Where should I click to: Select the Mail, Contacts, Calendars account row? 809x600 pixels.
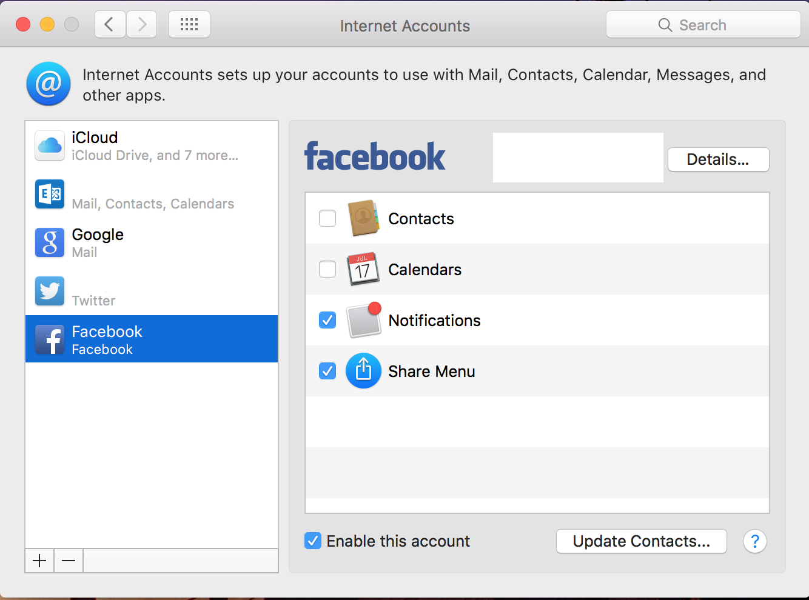pos(152,194)
